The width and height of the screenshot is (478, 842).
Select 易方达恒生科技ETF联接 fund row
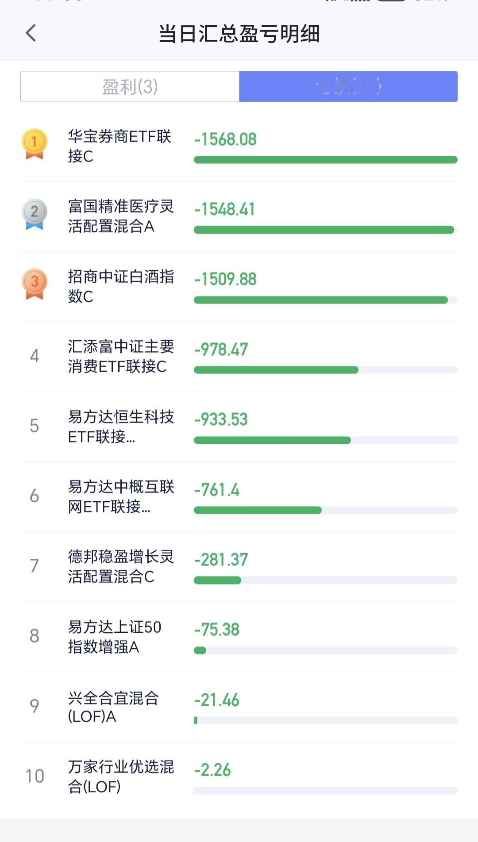[x=239, y=427]
